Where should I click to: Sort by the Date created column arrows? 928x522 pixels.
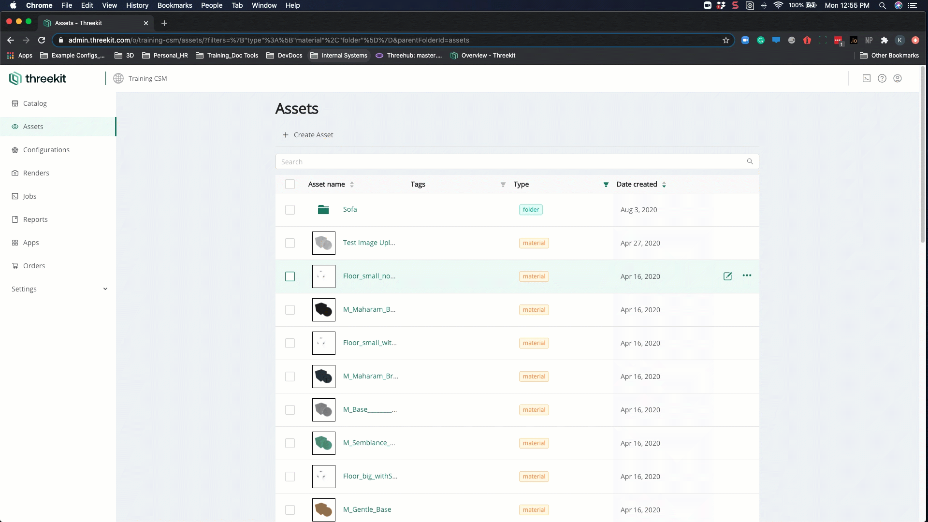[664, 185]
